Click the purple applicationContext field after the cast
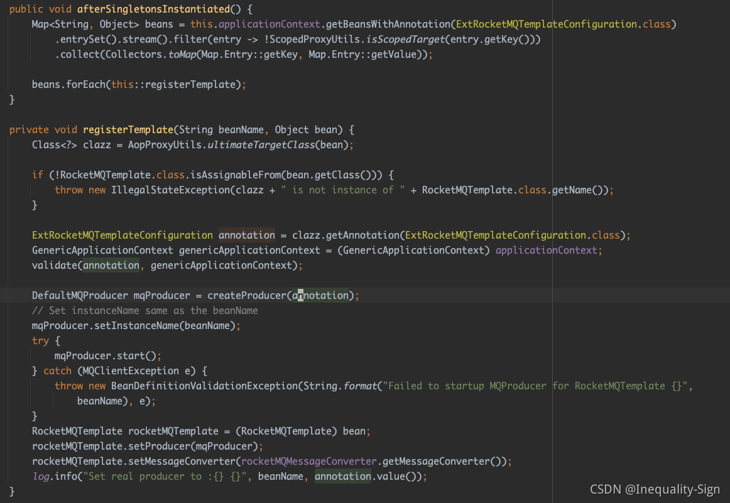The image size is (730, 503). (546, 251)
